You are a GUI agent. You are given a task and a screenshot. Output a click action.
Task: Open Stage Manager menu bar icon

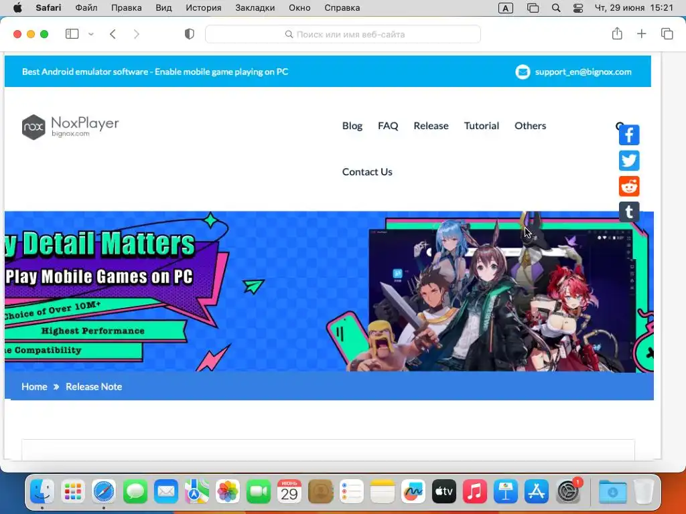[533, 8]
